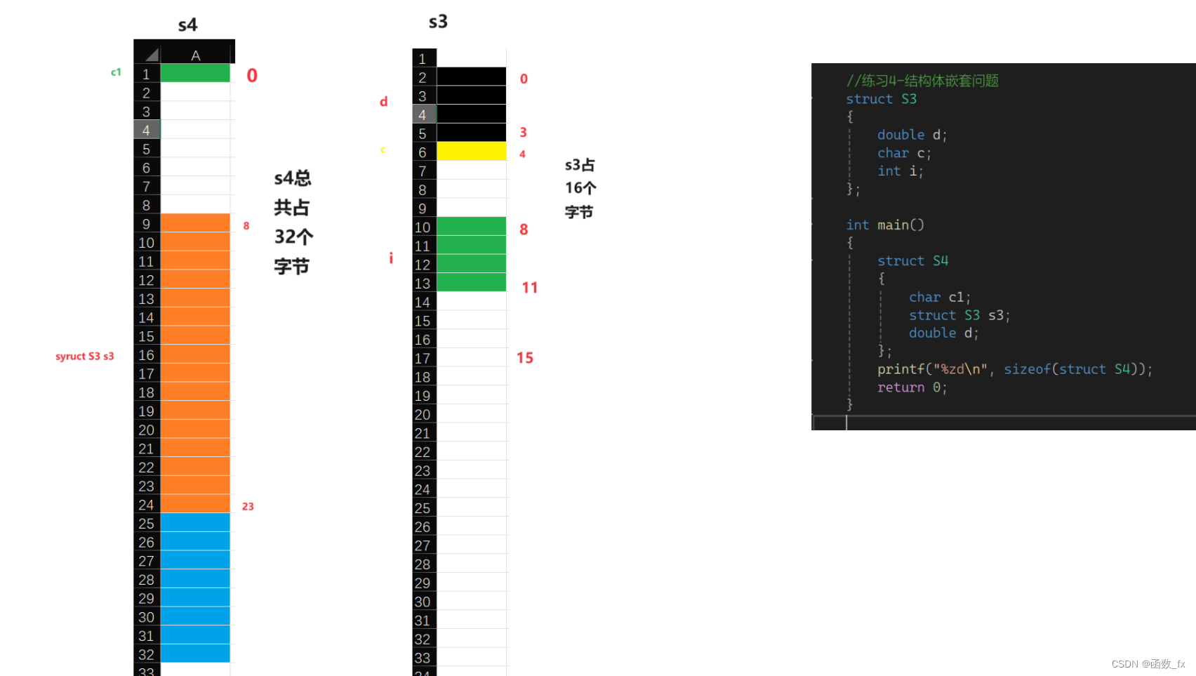
Task: Select row header 25 in the s4 sheet
Action: point(147,523)
